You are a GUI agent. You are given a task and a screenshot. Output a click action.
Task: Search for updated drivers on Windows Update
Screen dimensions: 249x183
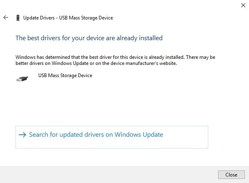pyautogui.click(x=96, y=135)
